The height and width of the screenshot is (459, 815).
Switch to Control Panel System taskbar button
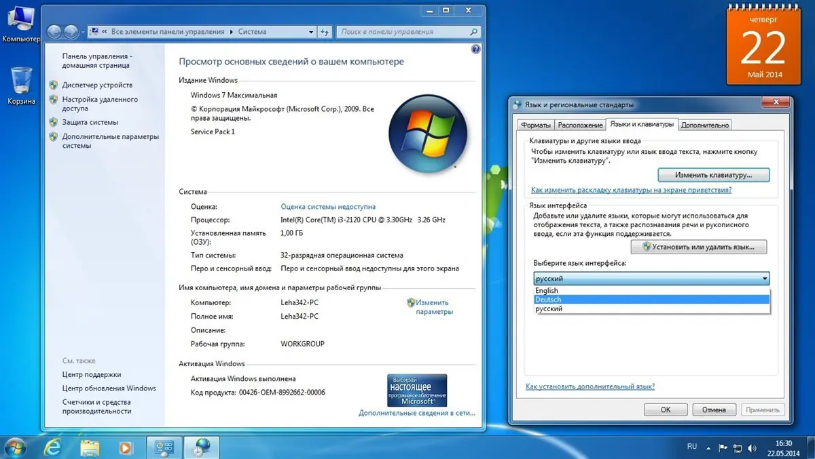pyautogui.click(x=164, y=447)
